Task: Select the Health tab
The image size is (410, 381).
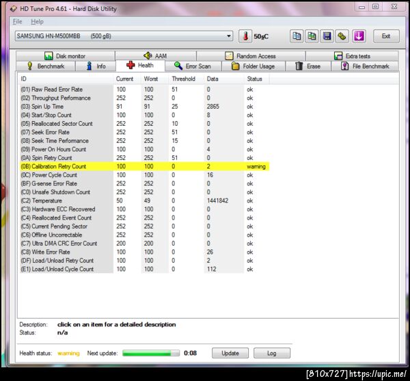Action: [140, 66]
